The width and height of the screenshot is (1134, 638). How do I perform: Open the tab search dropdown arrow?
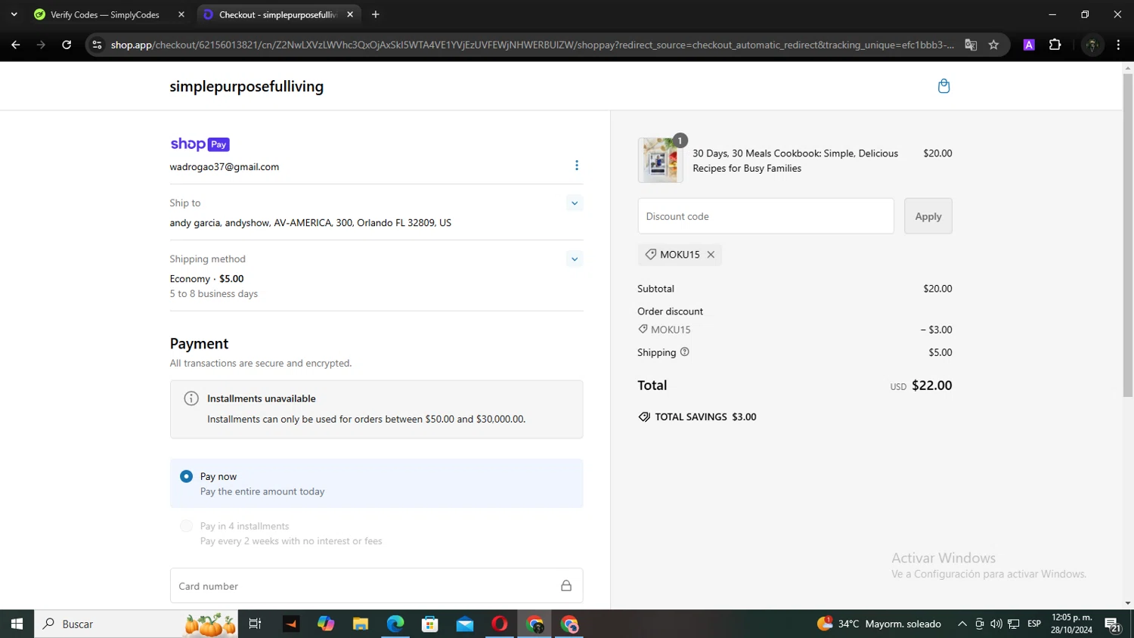(x=14, y=14)
